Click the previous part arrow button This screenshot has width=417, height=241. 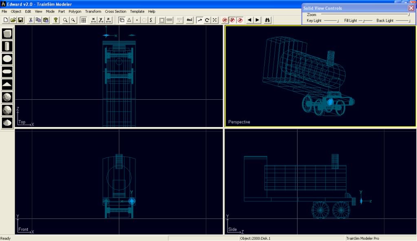(x=249, y=20)
